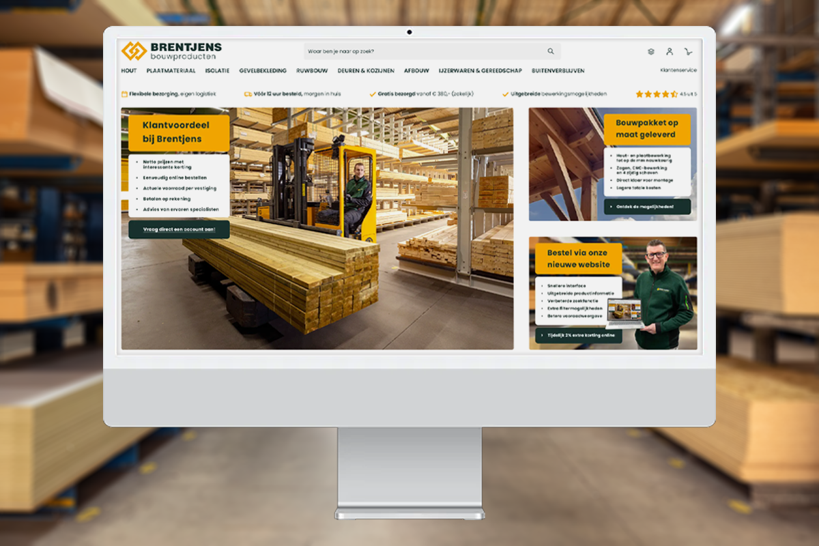Open the stacked layers icon in header
This screenshot has height=546, width=819.
click(x=651, y=51)
